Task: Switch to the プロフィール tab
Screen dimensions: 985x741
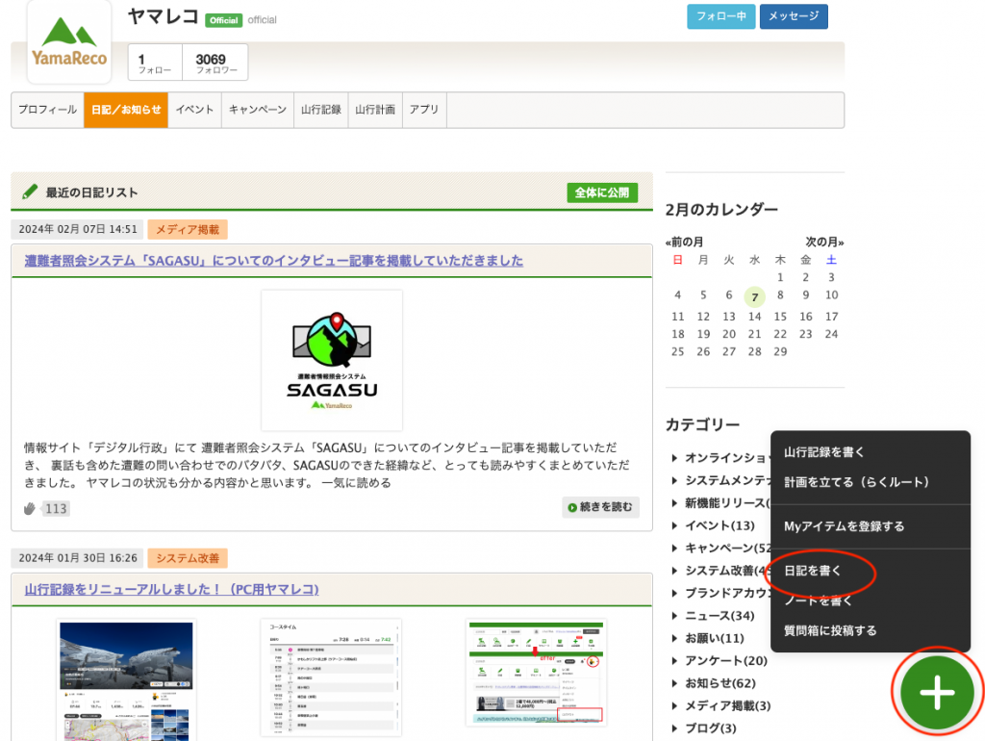Action: pos(48,110)
